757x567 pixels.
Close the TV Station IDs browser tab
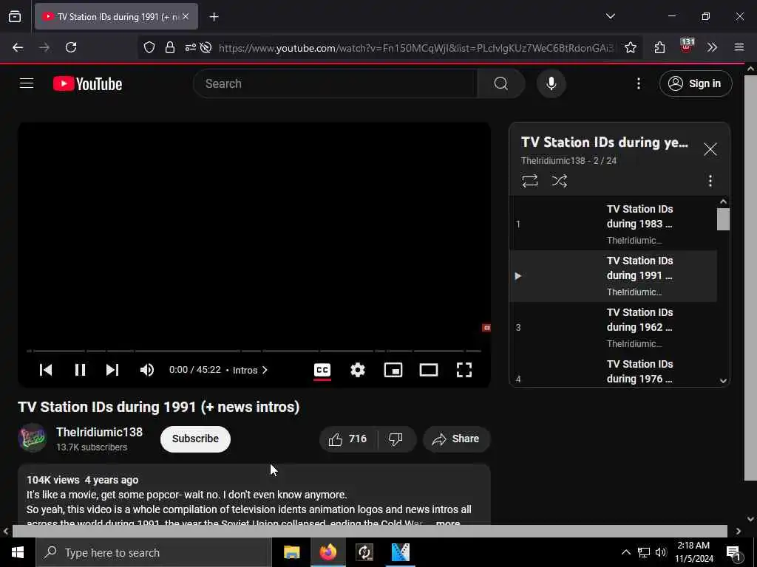coord(186,16)
